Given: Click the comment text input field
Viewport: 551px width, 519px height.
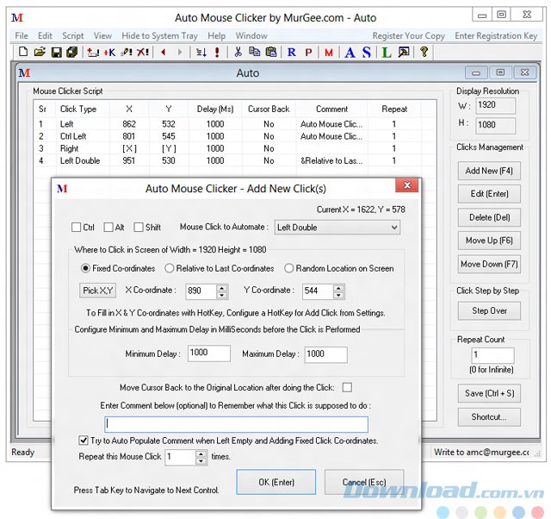Looking at the screenshot, I should [x=236, y=424].
